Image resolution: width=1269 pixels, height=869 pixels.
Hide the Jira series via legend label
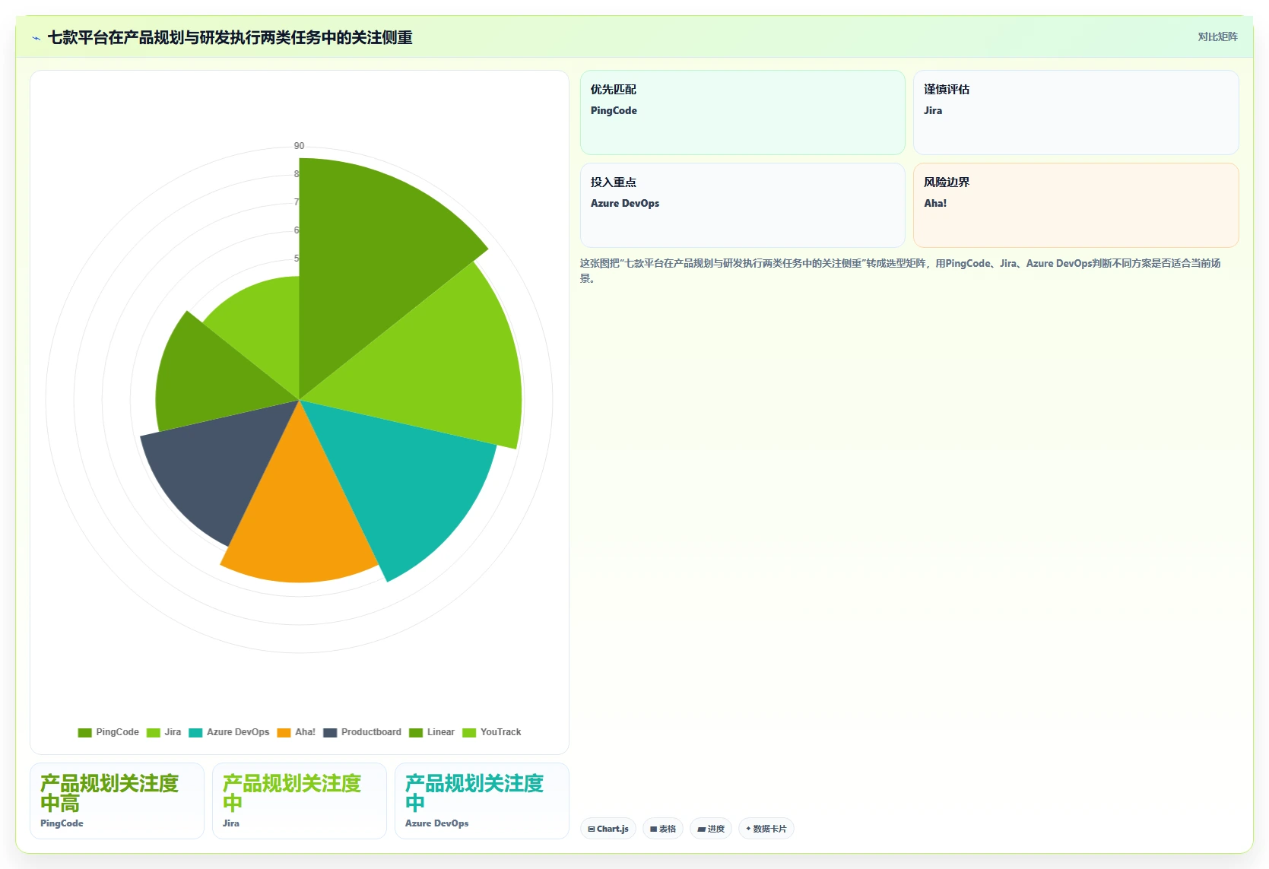coord(173,732)
